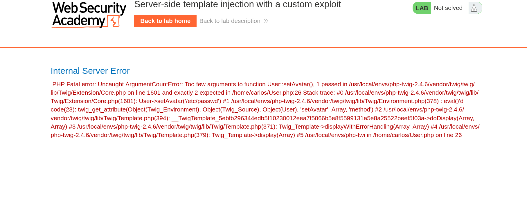Click 'Twig_Template->display(Array)' text
Screen dimensions: 527x198
(253, 135)
